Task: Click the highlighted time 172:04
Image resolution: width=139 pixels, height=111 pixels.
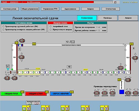Action: point(38,69)
